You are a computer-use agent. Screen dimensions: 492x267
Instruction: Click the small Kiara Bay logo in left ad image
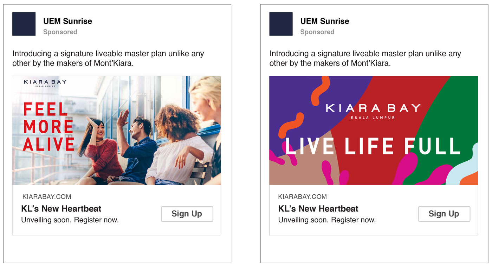(x=45, y=83)
